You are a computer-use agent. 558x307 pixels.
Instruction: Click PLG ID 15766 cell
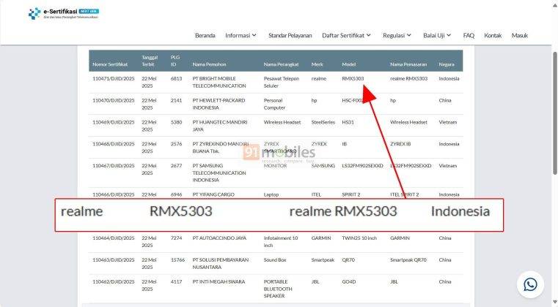tap(177, 260)
